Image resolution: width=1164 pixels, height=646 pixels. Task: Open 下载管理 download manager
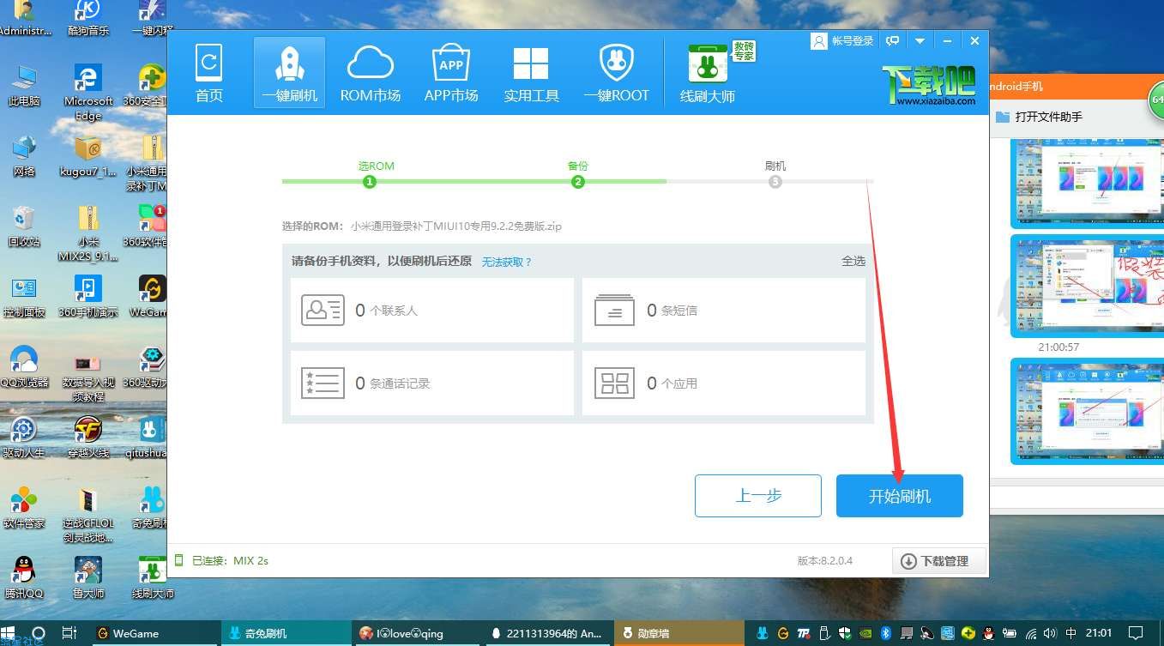[939, 561]
